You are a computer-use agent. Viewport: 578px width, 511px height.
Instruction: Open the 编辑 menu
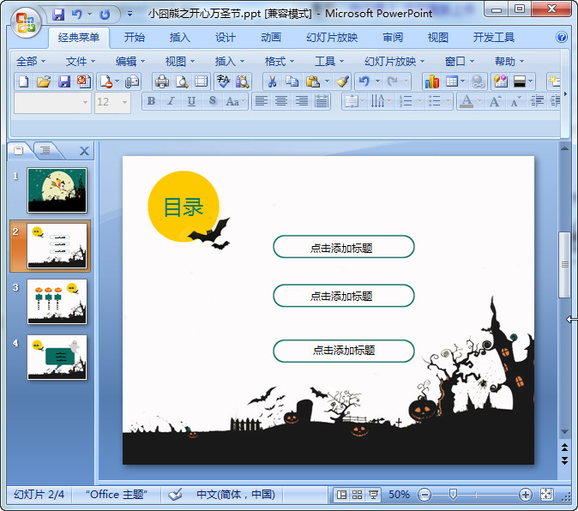(x=130, y=61)
